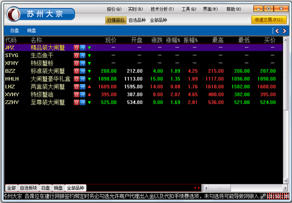Viewport: 292px width, 203px height.
Task: Click the horizontal scrollbar right arrow
Action: (x=285, y=188)
